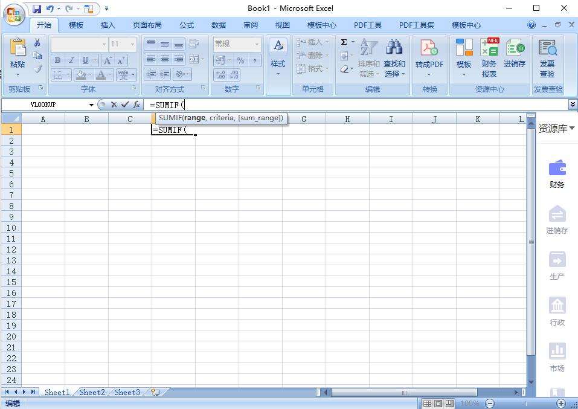Toggle Align Text Right
Image resolution: width=578 pixels, height=409 pixels.
pyautogui.click(x=179, y=59)
